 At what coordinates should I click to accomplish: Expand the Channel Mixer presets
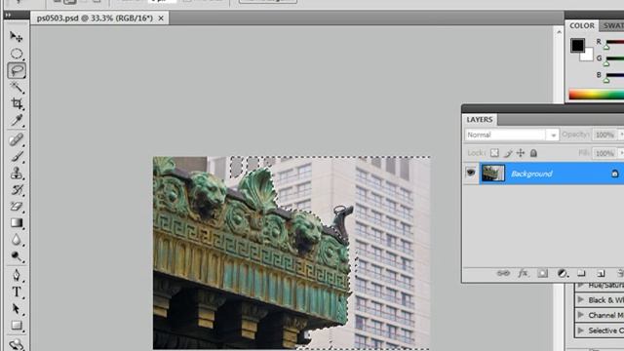[581, 315]
